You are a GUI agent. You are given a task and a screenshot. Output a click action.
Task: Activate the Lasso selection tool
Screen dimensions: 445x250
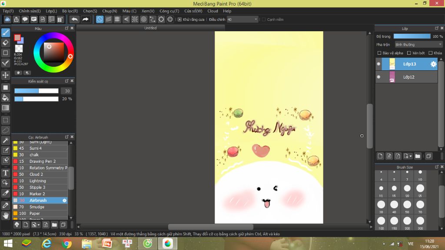coord(5,130)
